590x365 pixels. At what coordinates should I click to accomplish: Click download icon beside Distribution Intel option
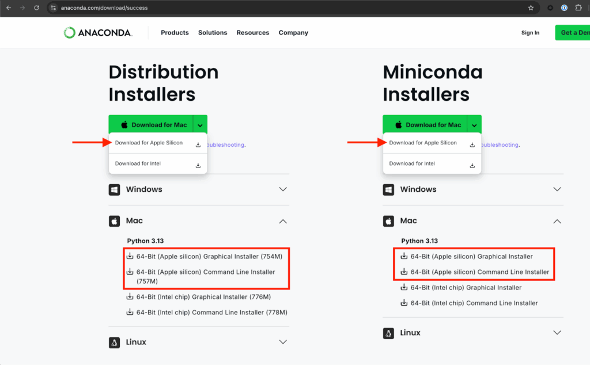[198, 165]
